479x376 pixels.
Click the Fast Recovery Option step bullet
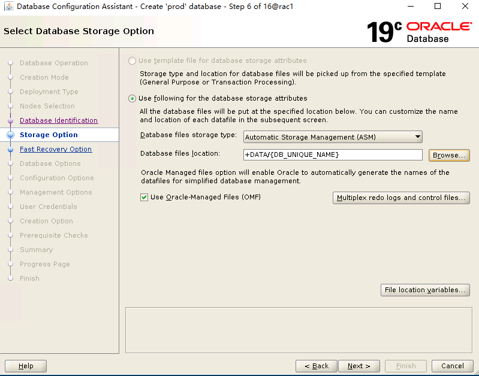coord(11,150)
